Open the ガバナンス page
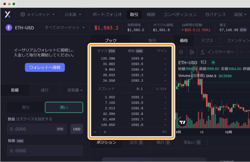 pos(215,15)
